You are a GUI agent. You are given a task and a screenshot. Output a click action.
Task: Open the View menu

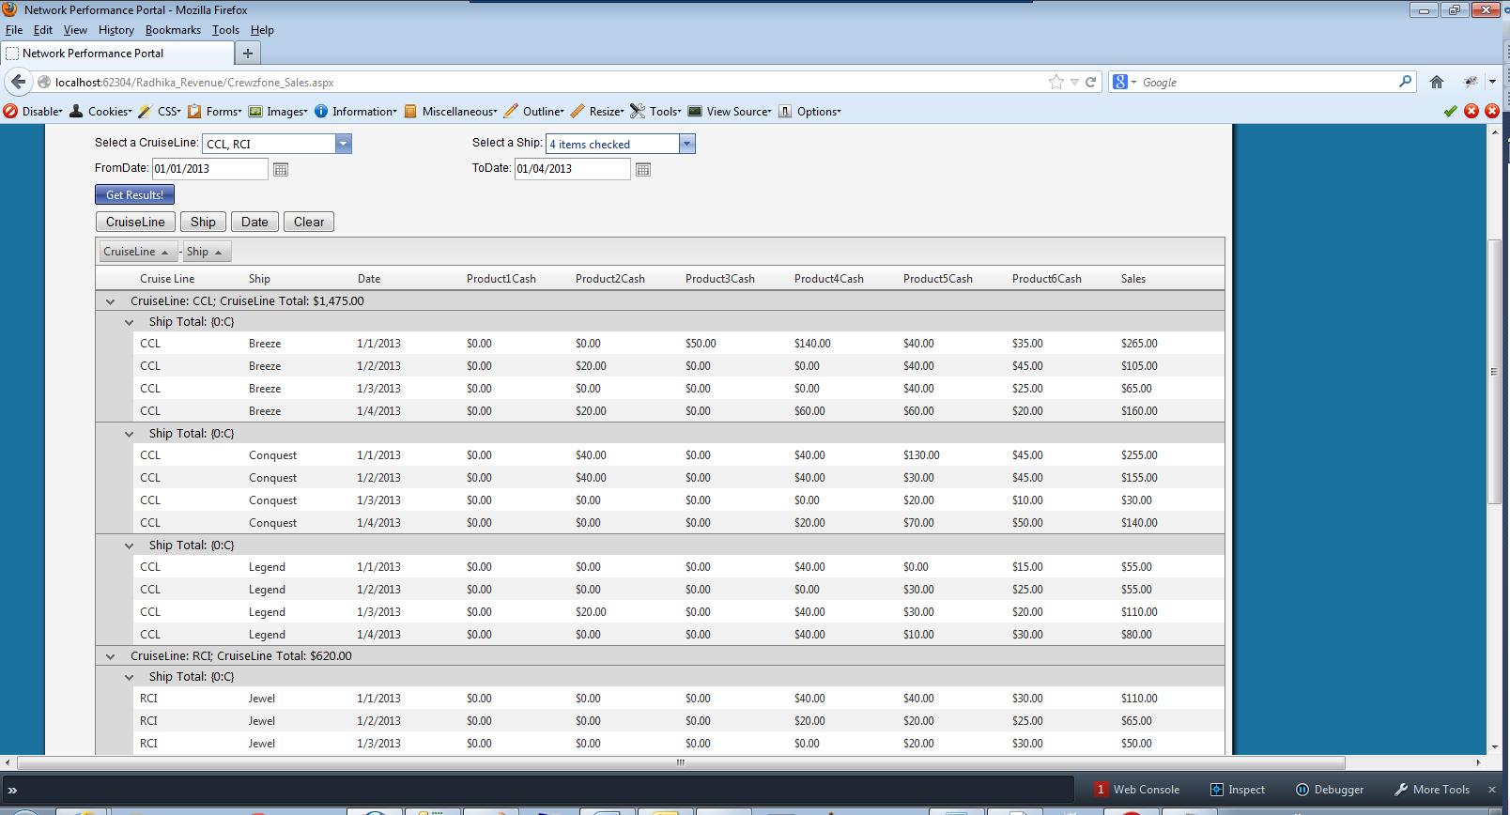[75, 30]
